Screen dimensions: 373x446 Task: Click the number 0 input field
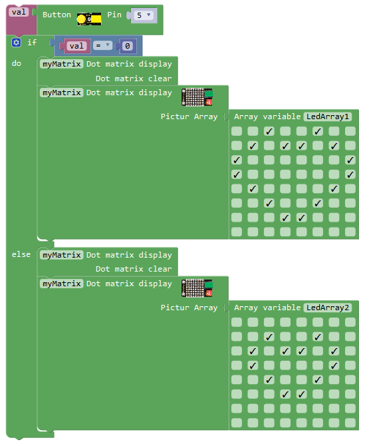(128, 46)
